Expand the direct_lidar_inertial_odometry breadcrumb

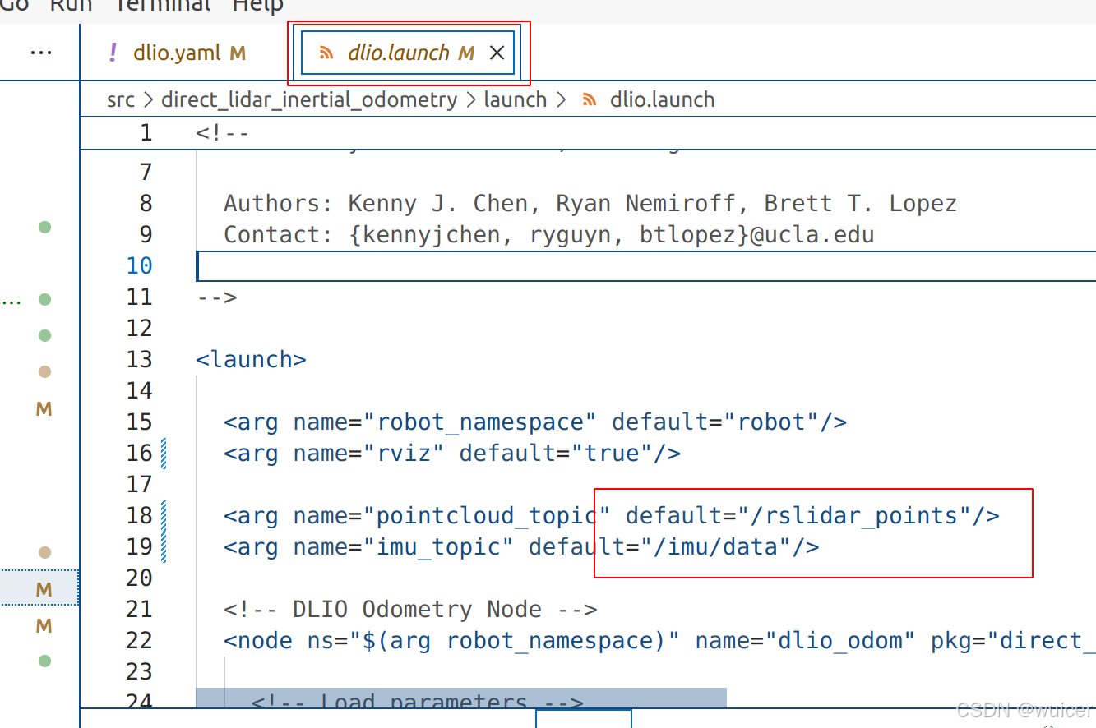[x=308, y=99]
